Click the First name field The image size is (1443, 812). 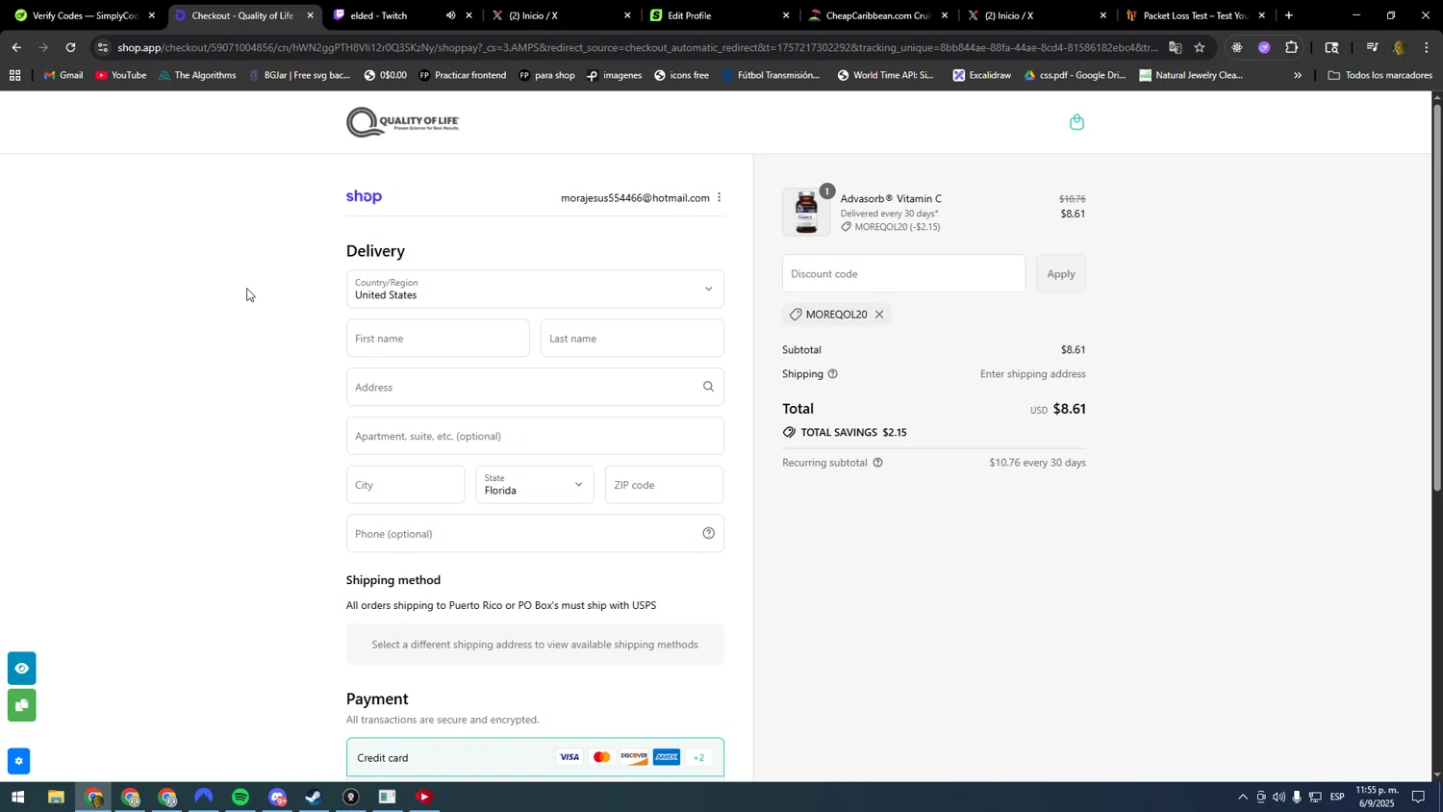click(438, 339)
